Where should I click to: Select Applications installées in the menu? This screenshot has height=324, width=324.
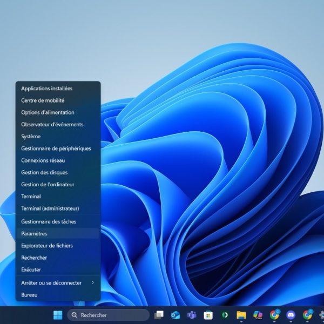coord(58,89)
